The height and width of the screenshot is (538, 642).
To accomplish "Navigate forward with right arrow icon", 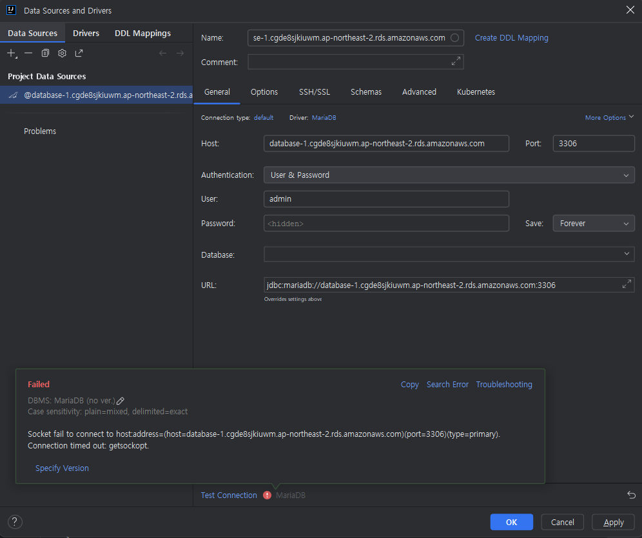I will (x=180, y=53).
